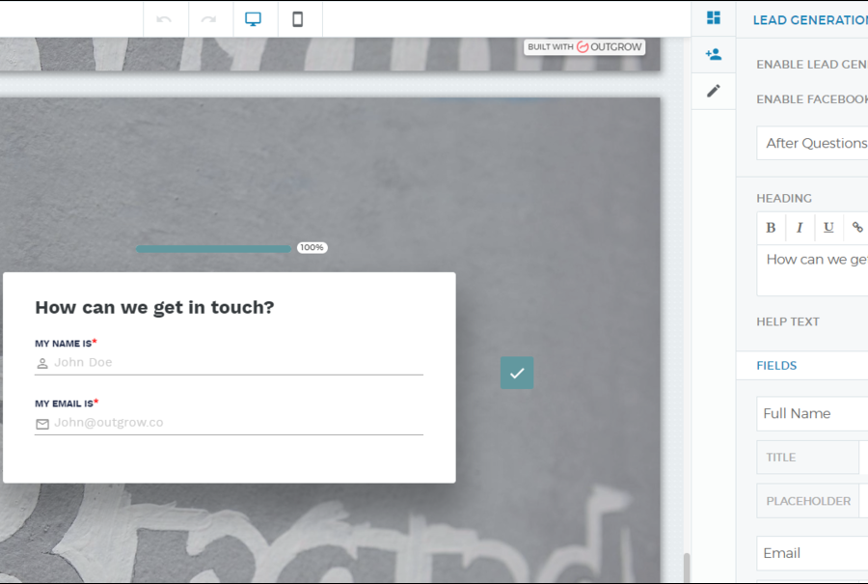Switch to mobile preview mode

pos(298,19)
